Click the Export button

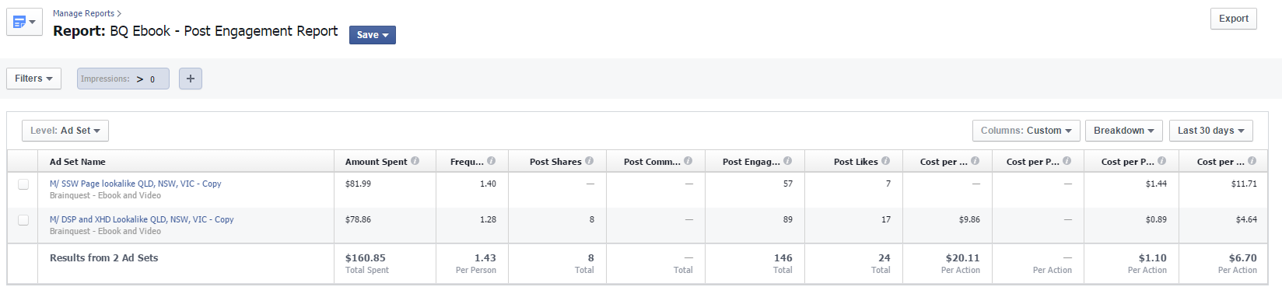click(x=1234, y=19)
